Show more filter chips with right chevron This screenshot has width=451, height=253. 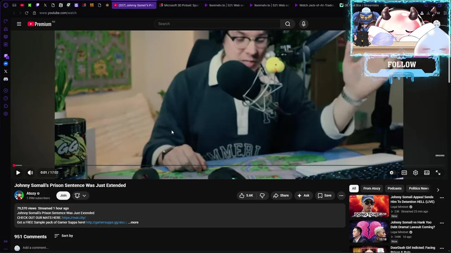(x=438, y=190)
